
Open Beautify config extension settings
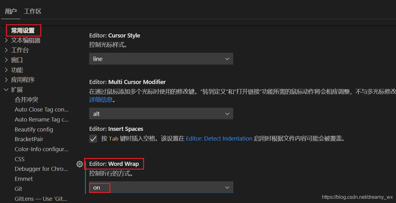(x=34, y=129)
